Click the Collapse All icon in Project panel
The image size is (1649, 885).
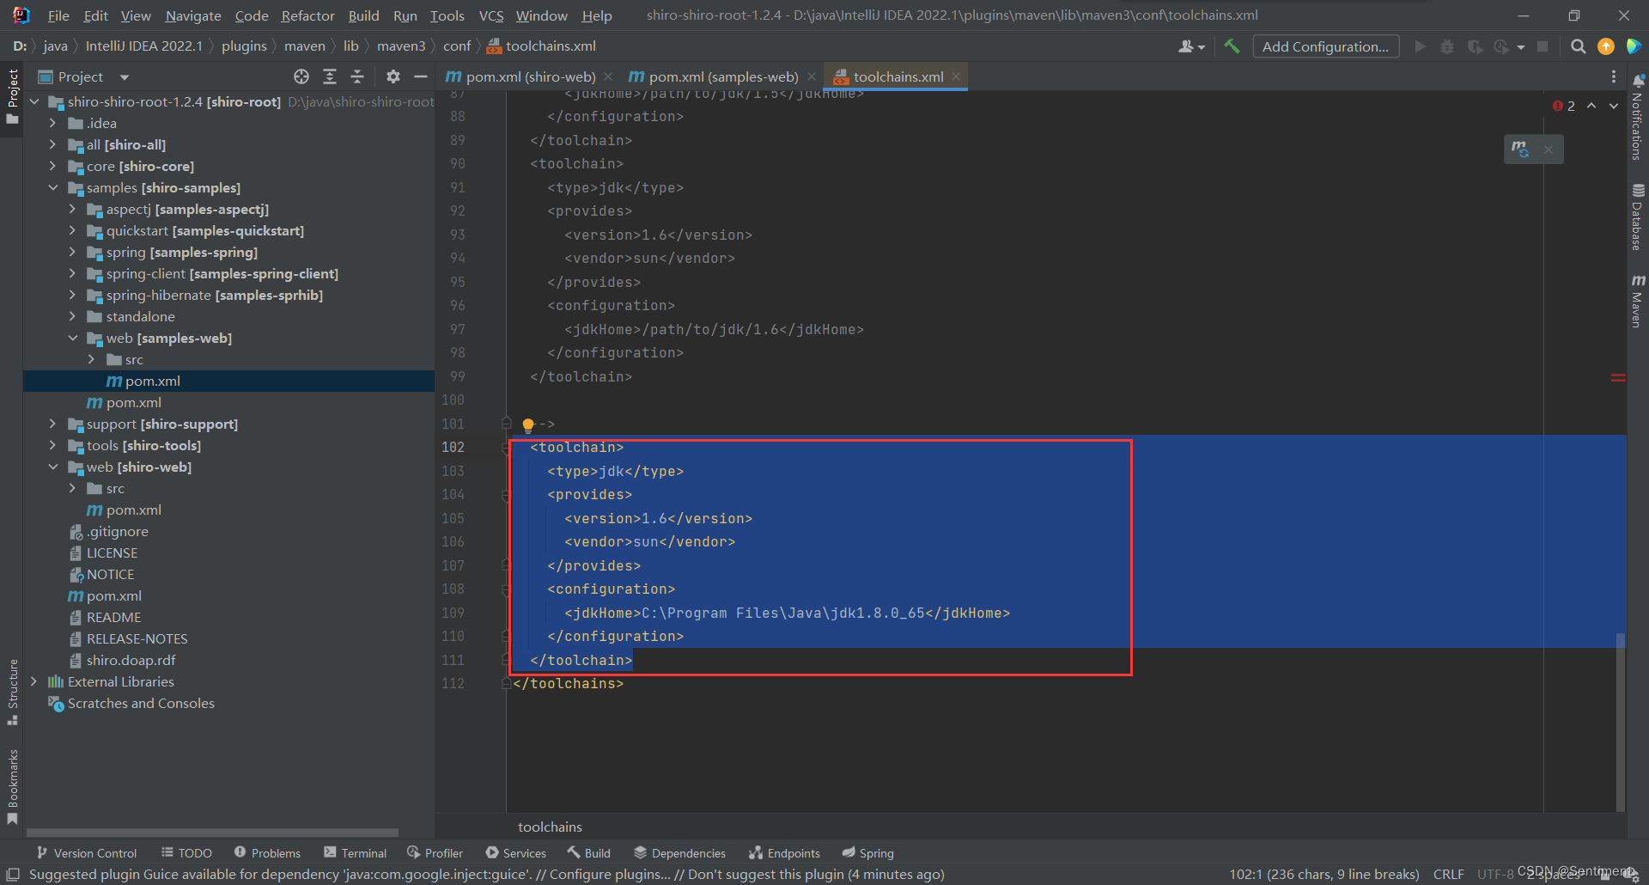coord(357,76)
